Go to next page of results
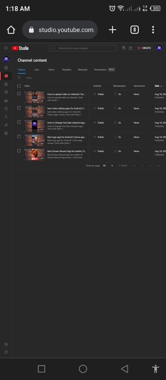Screen dimensions: 166x380 pos(150,166)
